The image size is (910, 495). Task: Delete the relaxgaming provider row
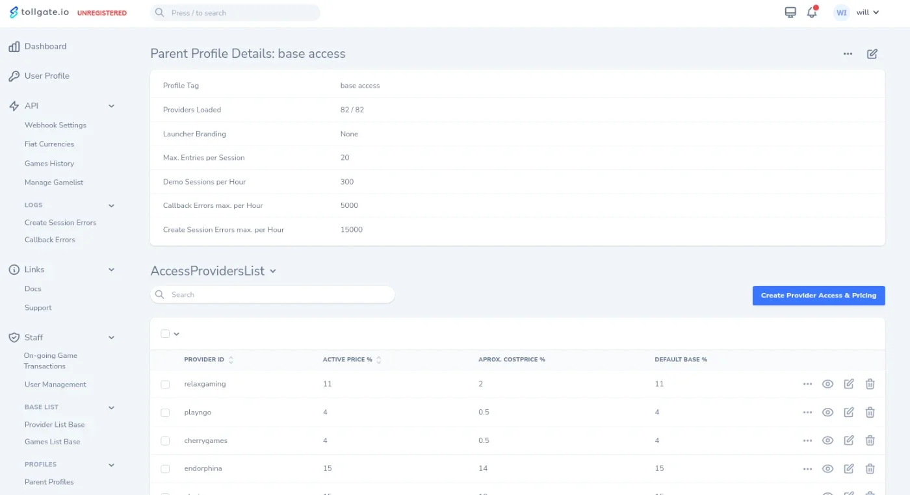[870, 384]
